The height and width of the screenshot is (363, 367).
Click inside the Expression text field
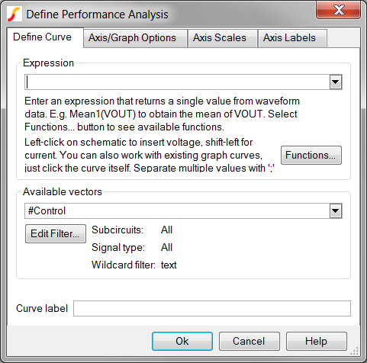tap(177, 82)
